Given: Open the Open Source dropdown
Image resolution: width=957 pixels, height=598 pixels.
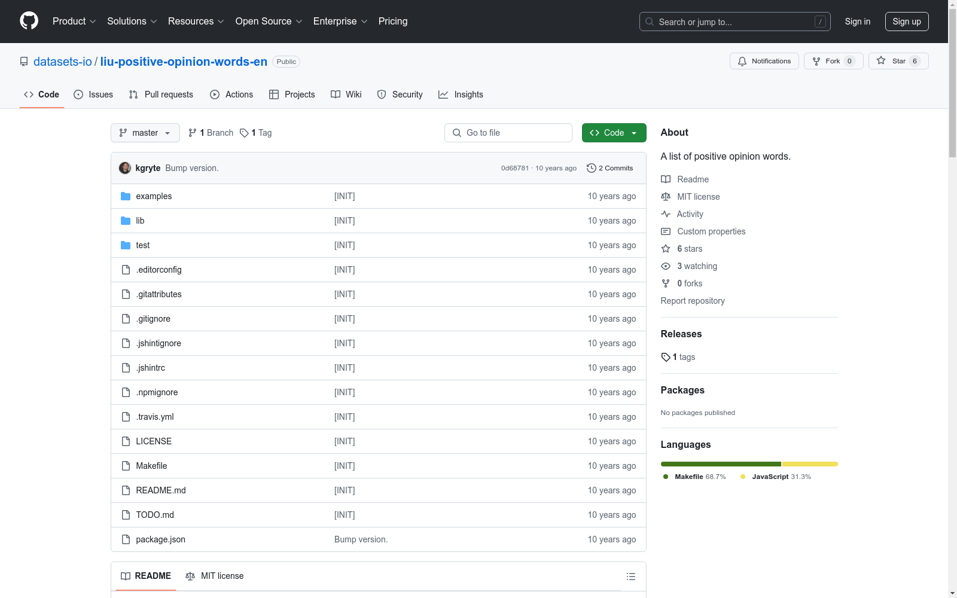Looking at the screenshot, I should 269,21.
